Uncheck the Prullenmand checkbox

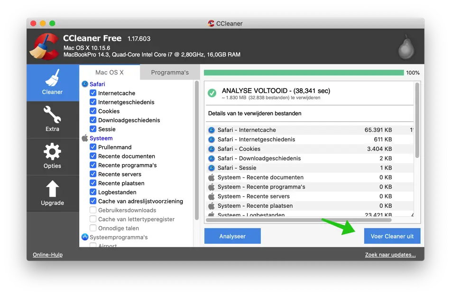point(93,147)
